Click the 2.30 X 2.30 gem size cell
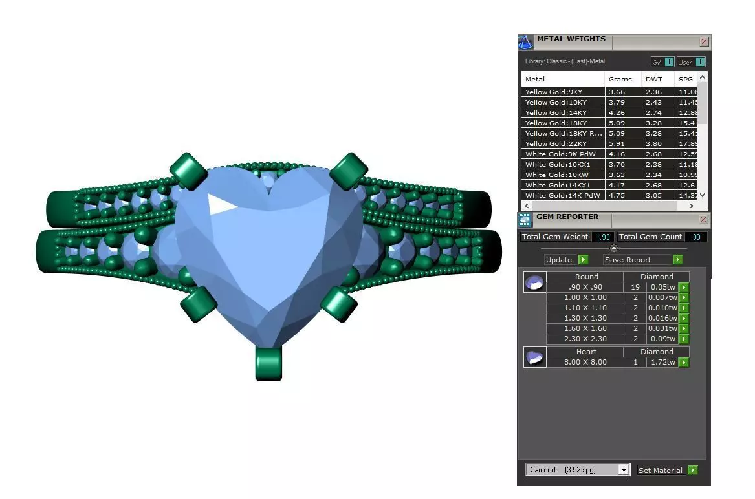The width and height of the screenshot is (755, 499). (x=585, y=339)
